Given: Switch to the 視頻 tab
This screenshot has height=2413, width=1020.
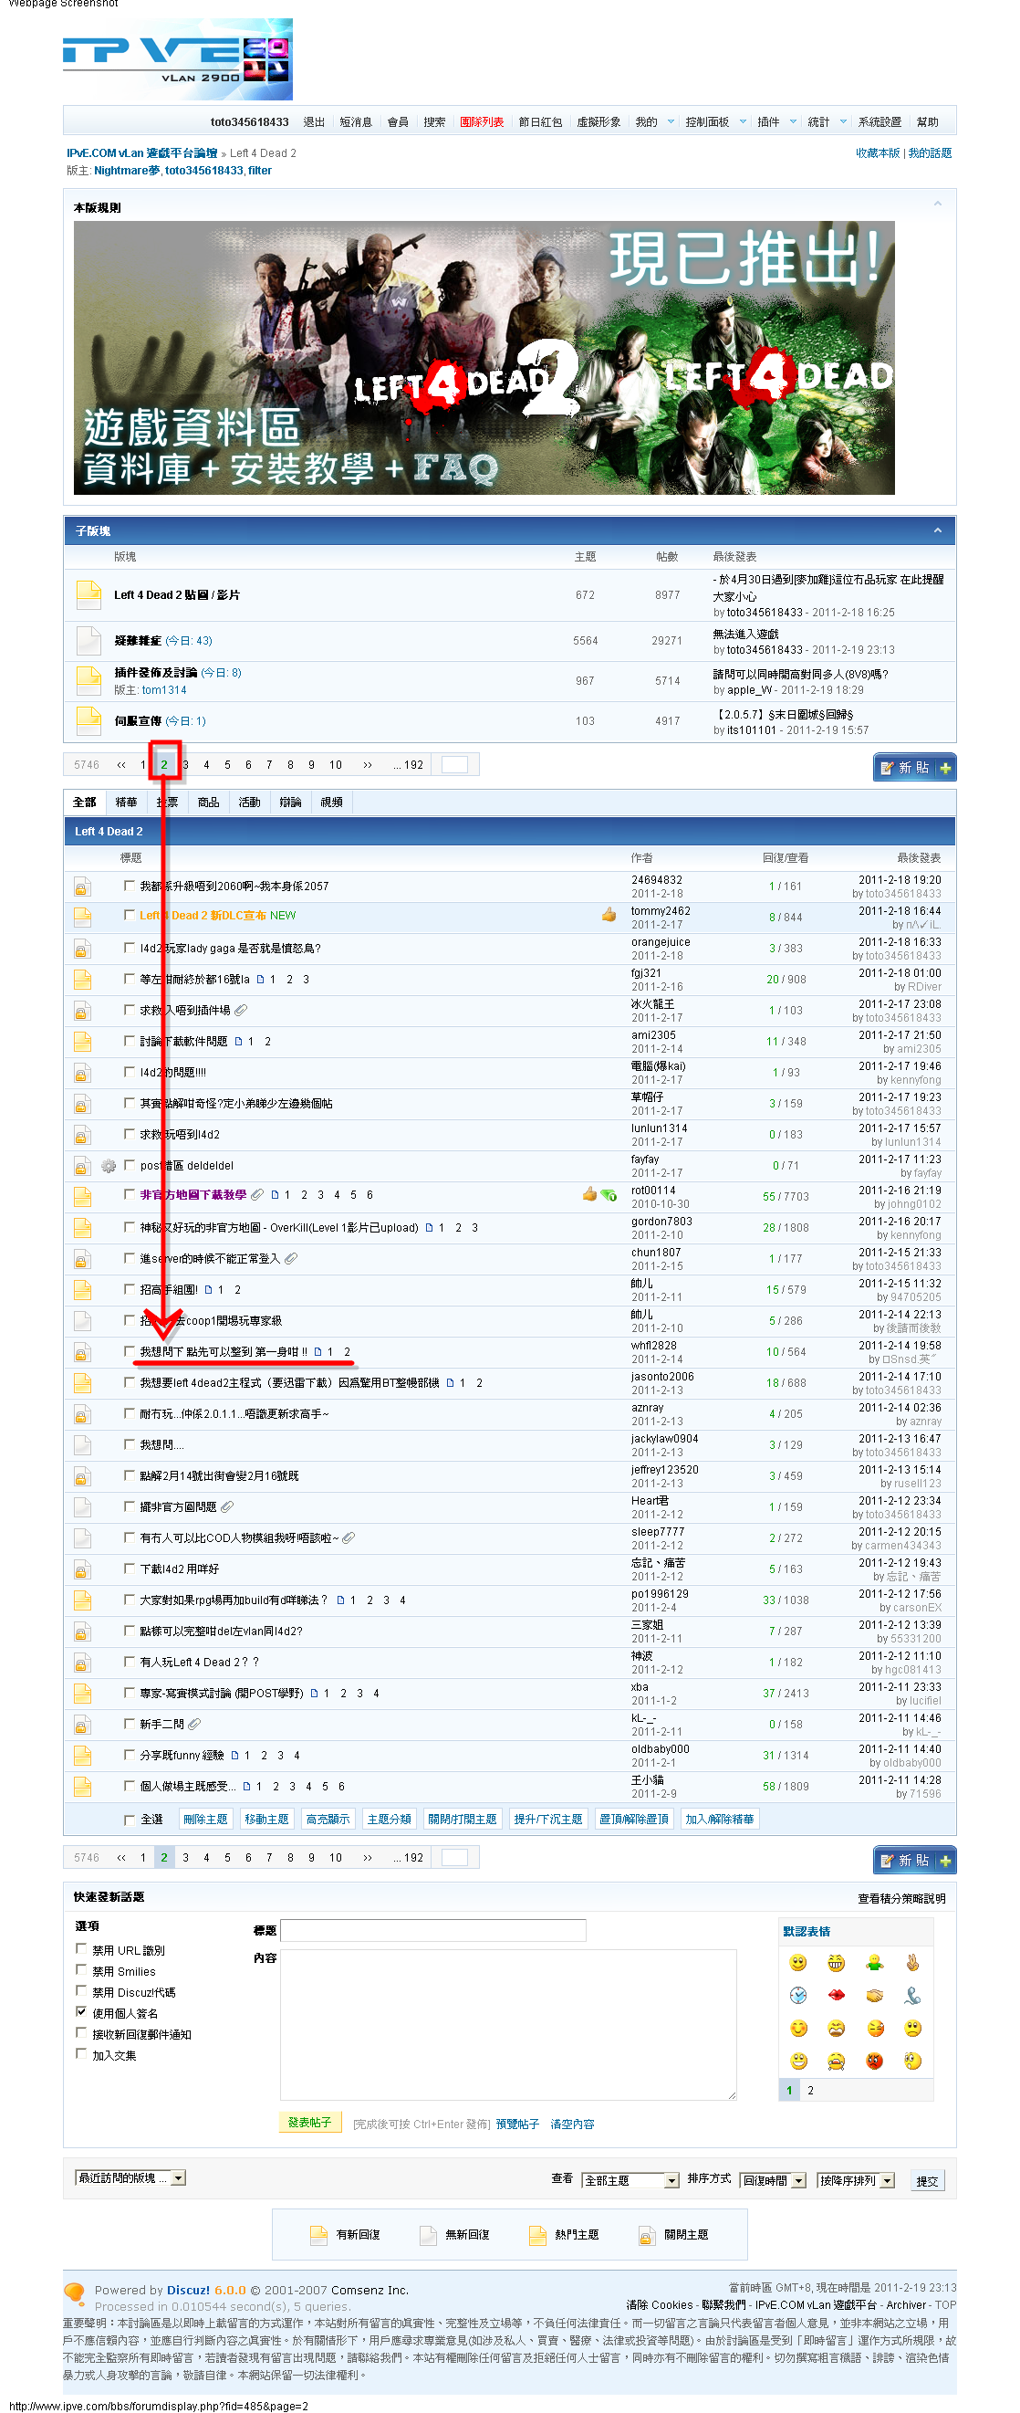Looking at the screenshot, I should [x=332, y=802].
